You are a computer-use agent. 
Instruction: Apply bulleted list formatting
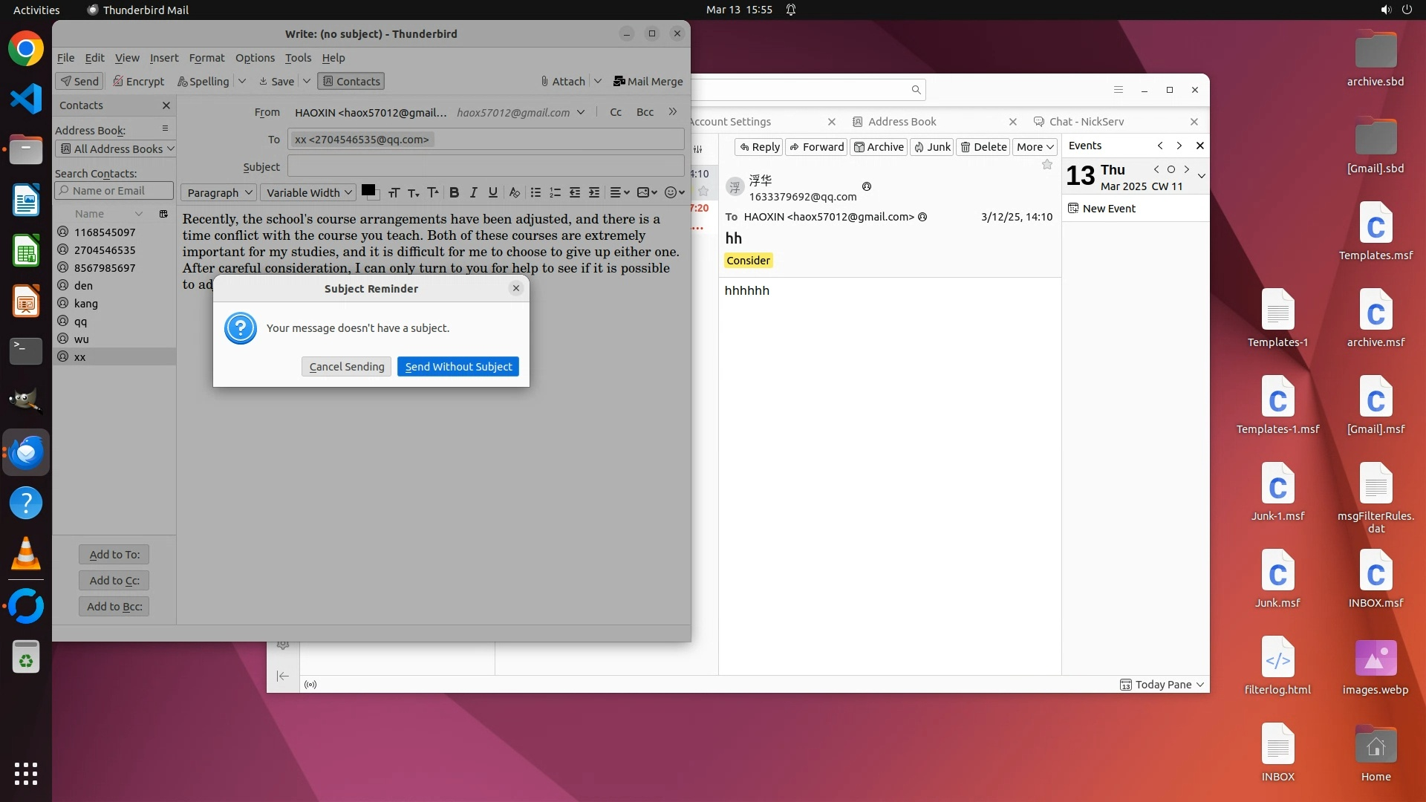click(535, 192)
